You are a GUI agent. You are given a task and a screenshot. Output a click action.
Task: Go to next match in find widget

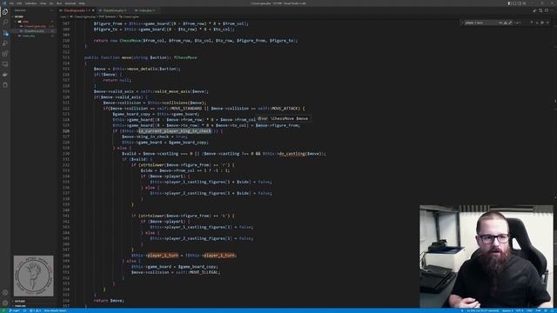pyautogui.click(x=537, y=23)
